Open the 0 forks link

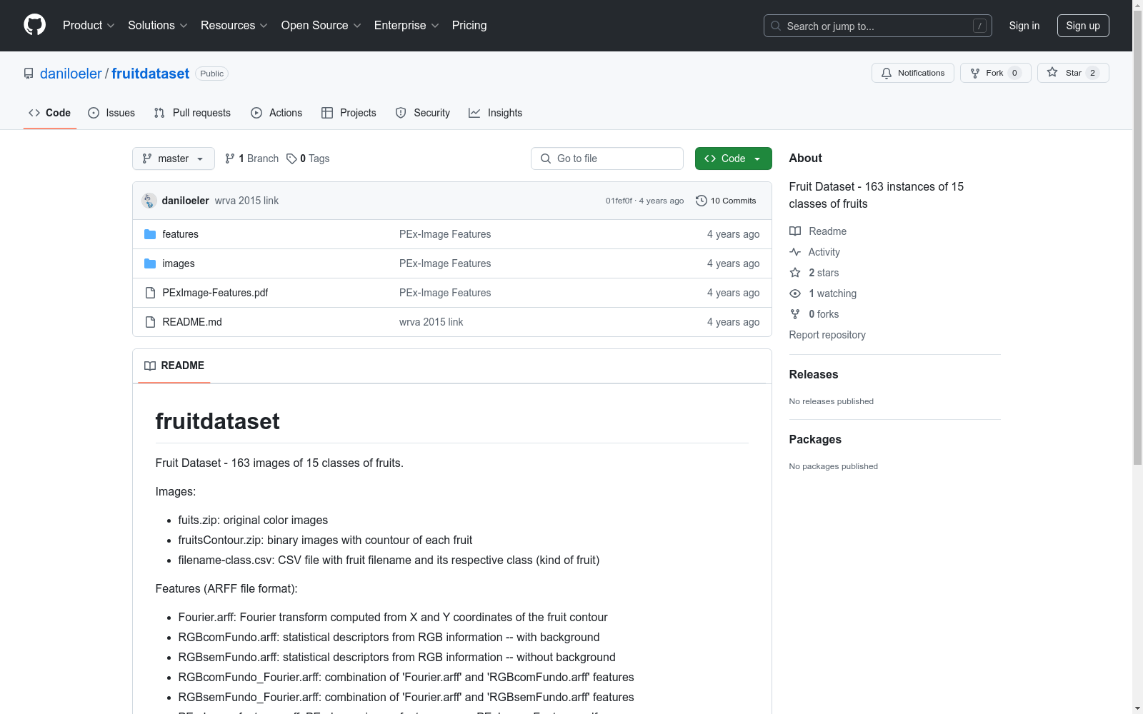(x=814, y=314)
